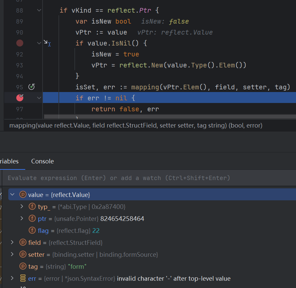Viewport: 296px width, 288px height.
Task: Expand the field variable node
Action: click(x=12, y=242)
